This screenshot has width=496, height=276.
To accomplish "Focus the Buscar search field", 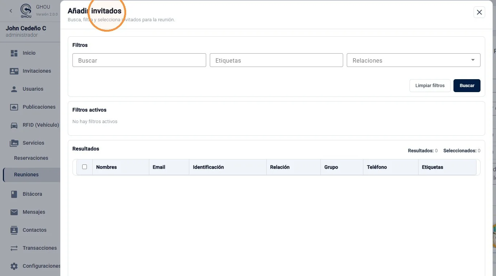I will tap(139, 60).
